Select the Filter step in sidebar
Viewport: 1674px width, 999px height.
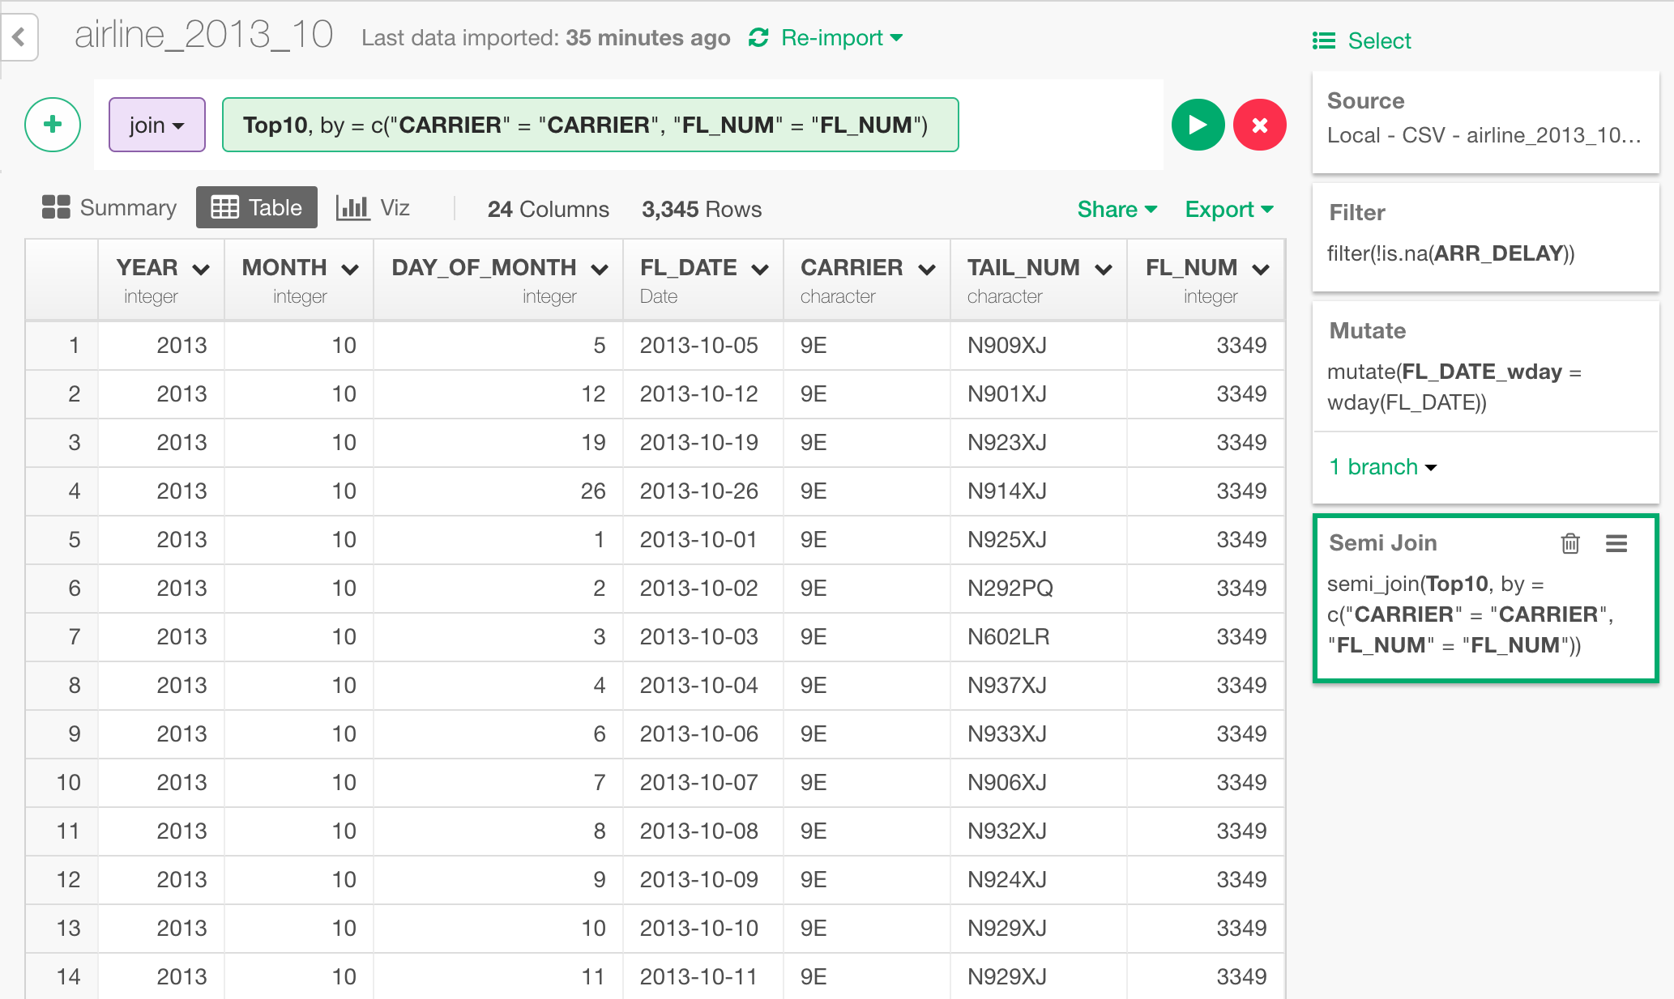coord(1484,236)
